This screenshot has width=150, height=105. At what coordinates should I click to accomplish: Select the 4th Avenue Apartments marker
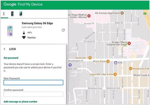(x=122, y=13)
